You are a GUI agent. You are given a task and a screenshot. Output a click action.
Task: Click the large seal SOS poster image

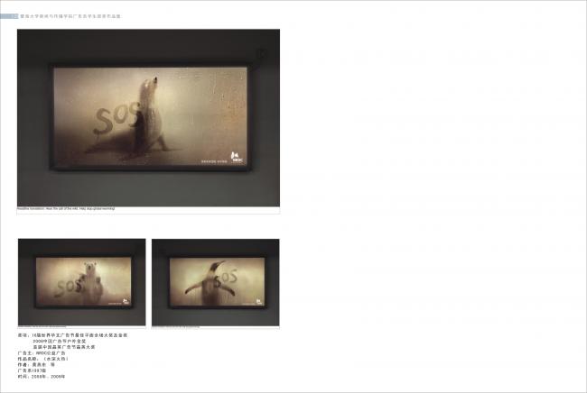click(148, 118)
